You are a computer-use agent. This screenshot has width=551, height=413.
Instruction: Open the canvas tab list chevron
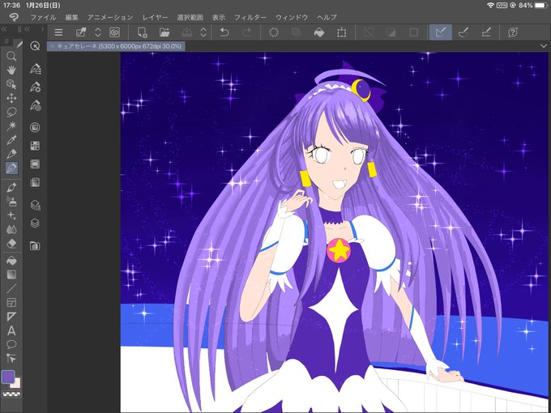coord(545,46)
